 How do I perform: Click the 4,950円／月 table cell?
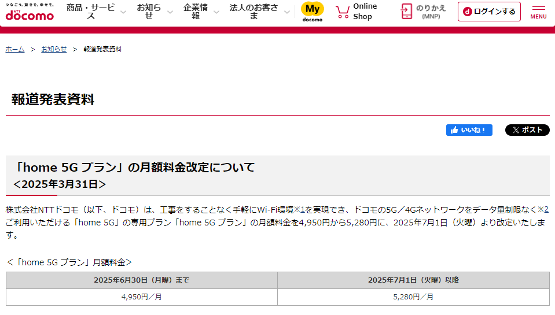(x=142, y=297)
